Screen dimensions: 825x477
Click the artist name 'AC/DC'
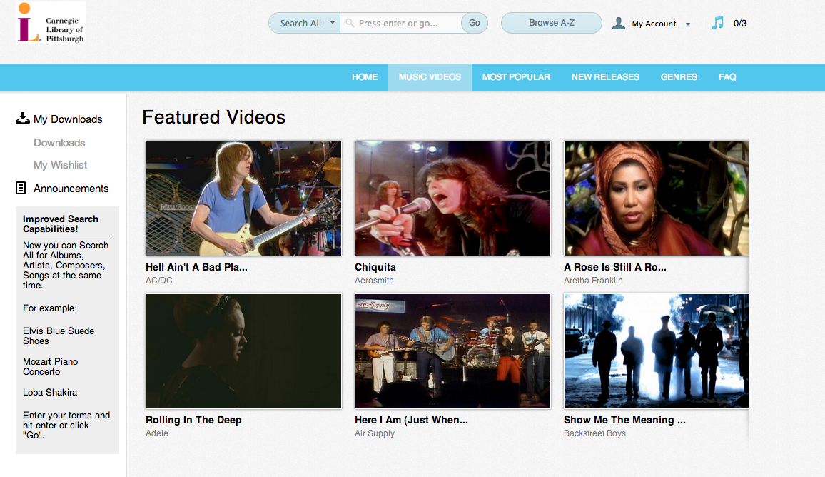click(x=159, y=281)
